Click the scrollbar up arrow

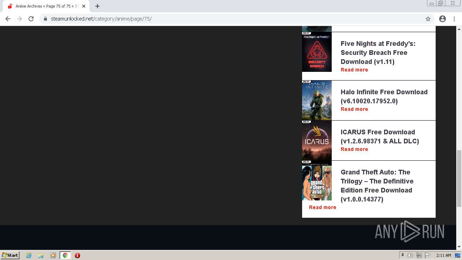(x=459, y=29)
